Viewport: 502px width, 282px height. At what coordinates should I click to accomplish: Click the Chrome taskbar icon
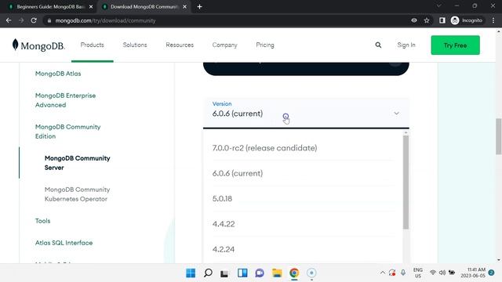294,273
